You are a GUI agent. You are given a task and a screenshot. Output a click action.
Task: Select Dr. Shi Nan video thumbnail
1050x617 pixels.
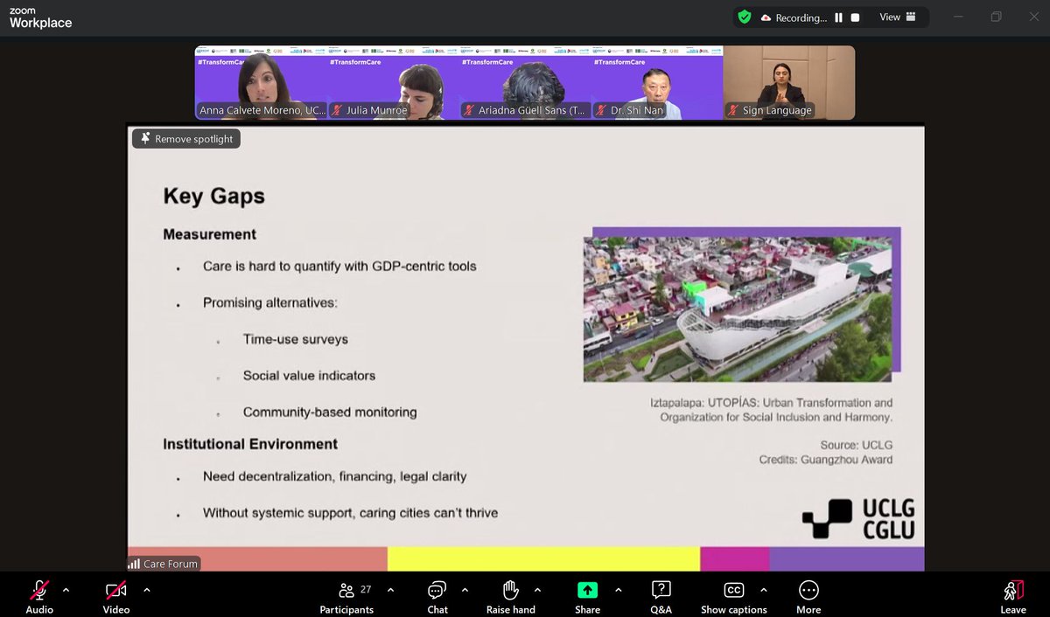click(658, 82)
